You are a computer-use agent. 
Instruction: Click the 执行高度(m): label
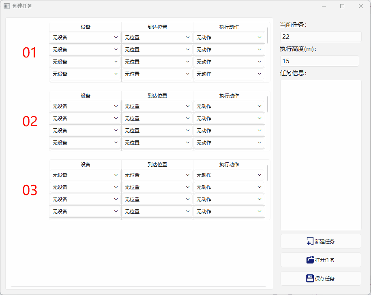click(298, 49)
